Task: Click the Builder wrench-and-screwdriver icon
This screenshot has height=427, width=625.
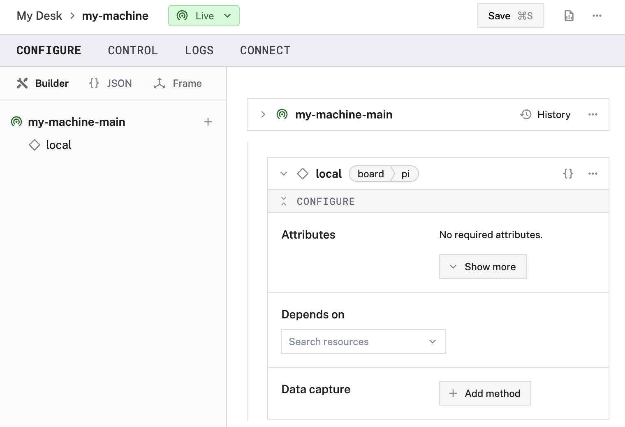Action: click(x=22, y=83)
